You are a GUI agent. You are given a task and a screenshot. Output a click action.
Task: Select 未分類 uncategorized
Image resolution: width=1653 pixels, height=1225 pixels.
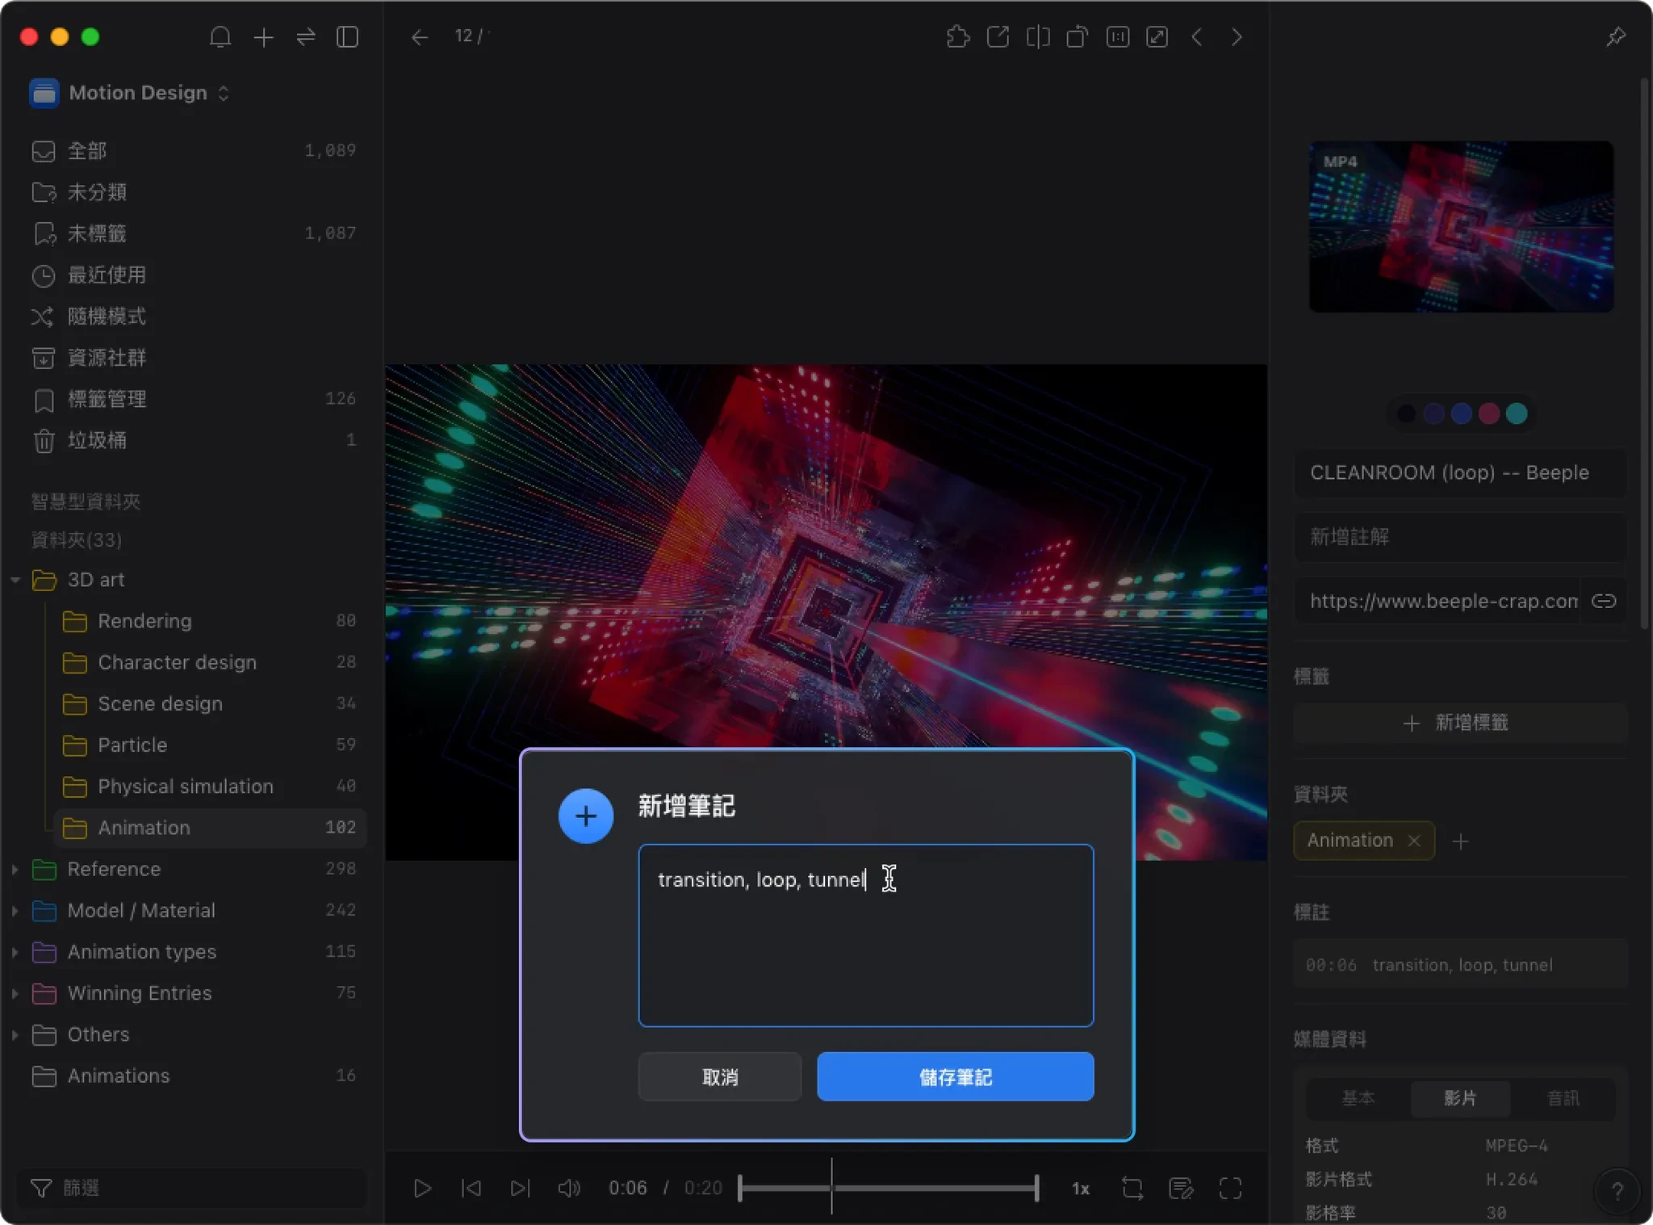(194, 192)
